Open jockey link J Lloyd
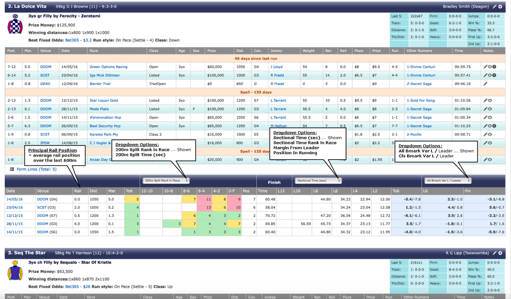511x299 pixels. [x=276, y=67]
